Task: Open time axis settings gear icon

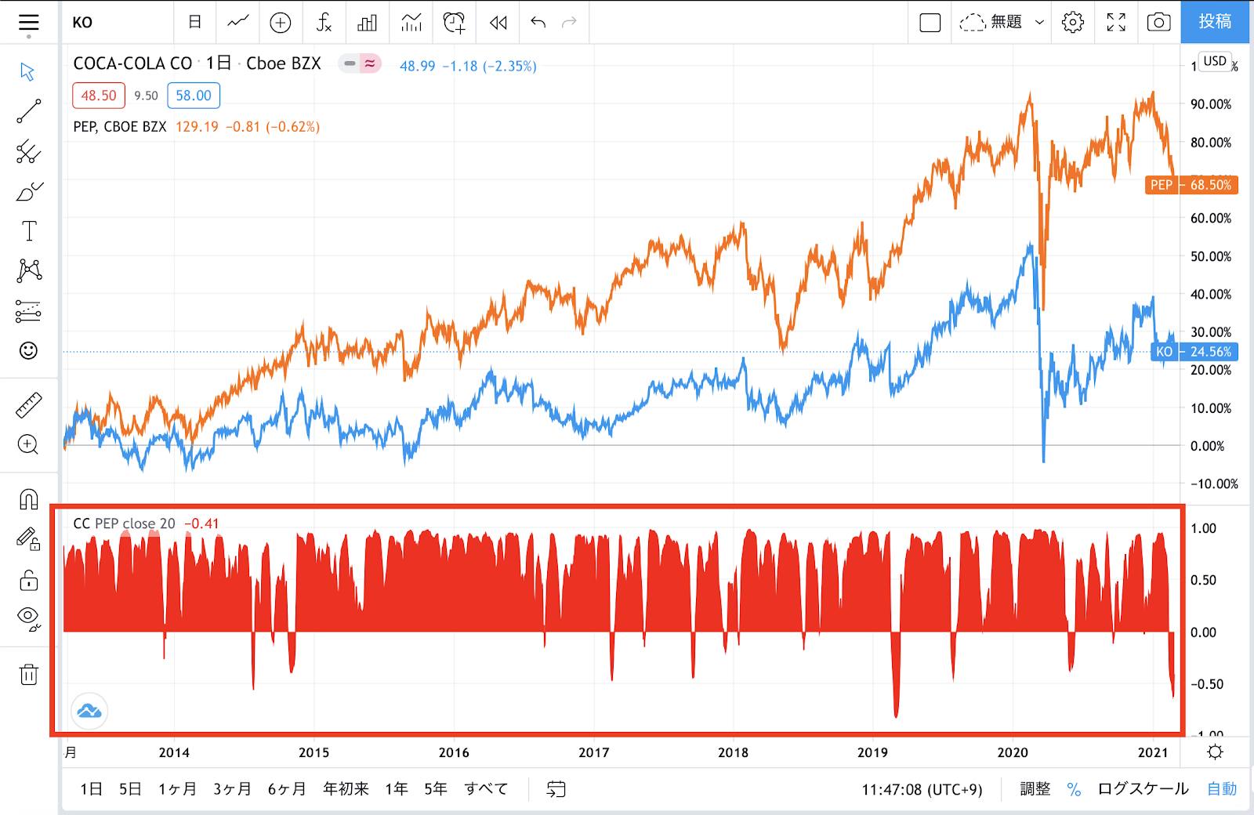Action: click(1215, 752)
